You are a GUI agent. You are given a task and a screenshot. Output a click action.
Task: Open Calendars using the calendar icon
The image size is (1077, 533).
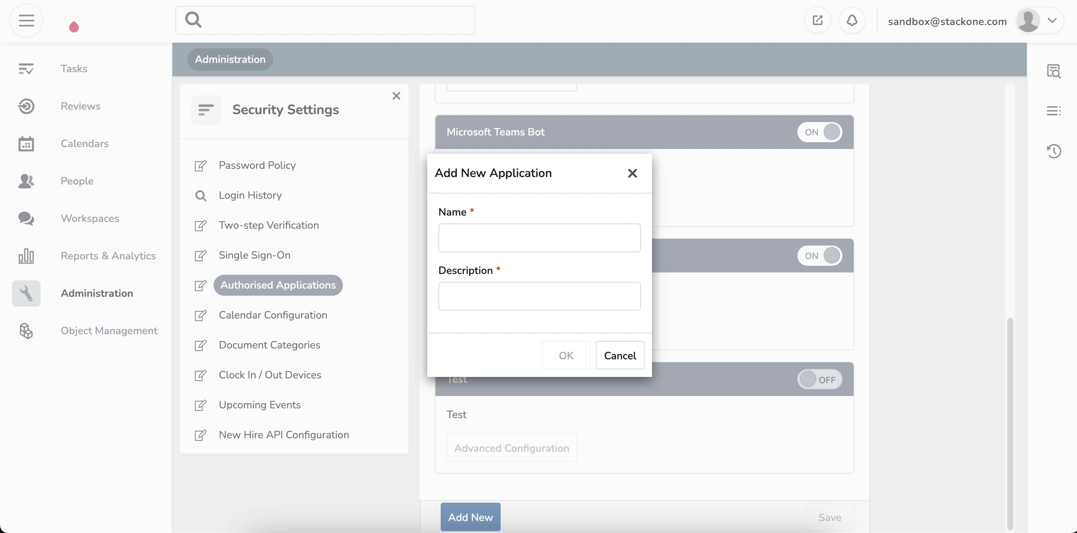click(26, 143)
